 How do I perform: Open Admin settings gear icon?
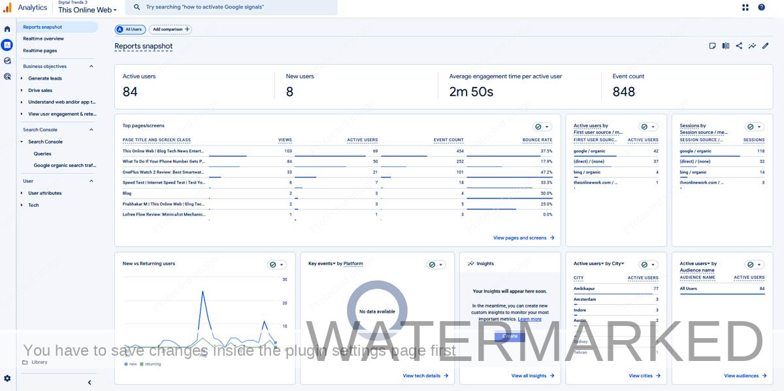pos(7,378)
